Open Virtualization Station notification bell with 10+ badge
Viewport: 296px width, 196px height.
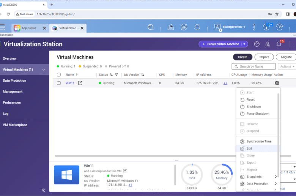point(280,43)
